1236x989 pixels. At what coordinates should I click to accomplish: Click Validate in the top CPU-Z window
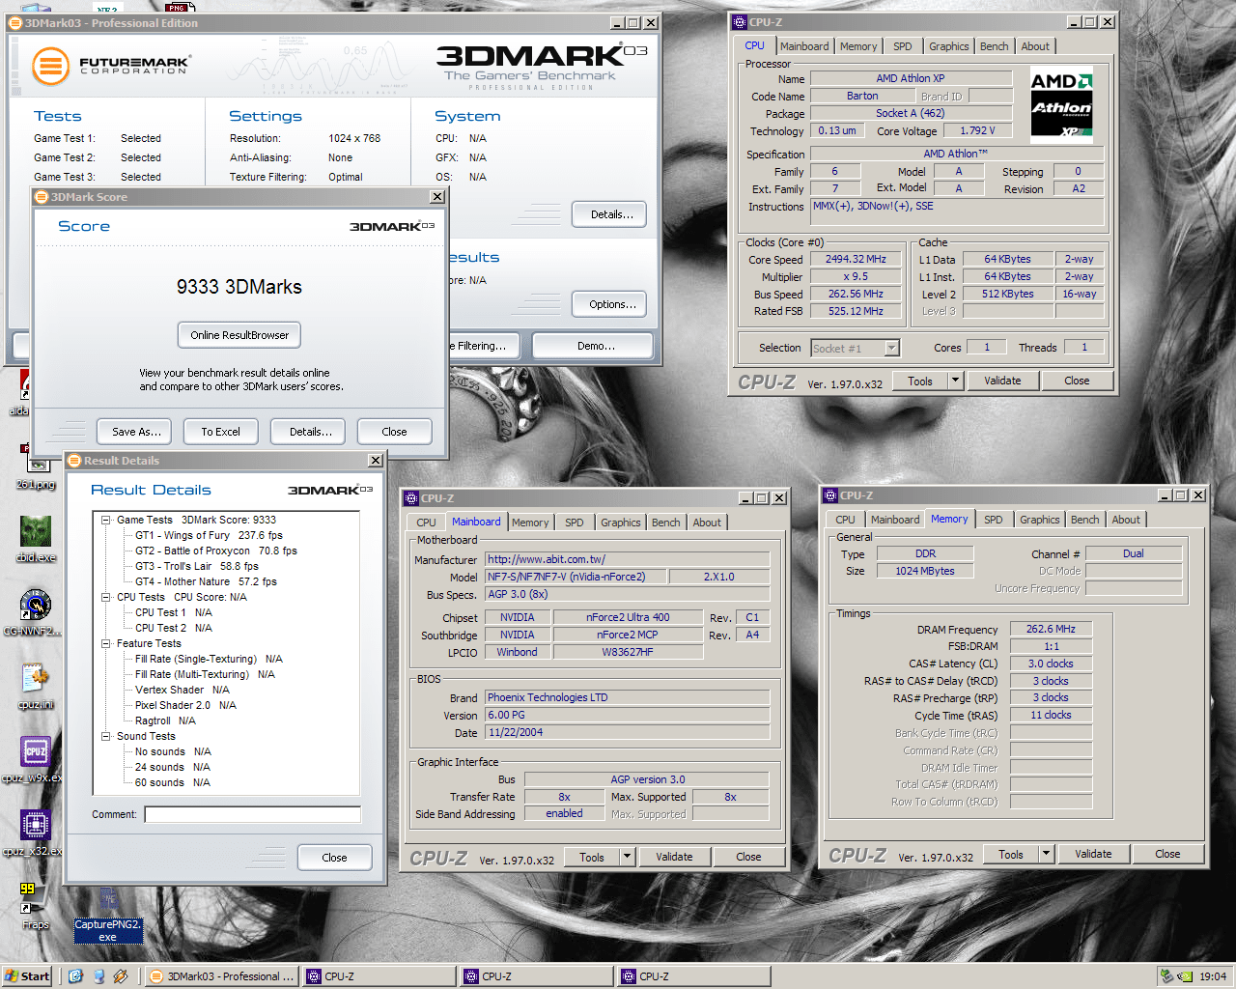tap(1002, 381)
